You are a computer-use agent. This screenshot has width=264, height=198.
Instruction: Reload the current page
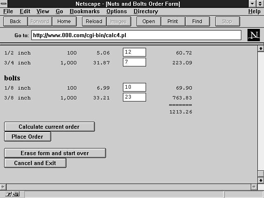[94, 21]
